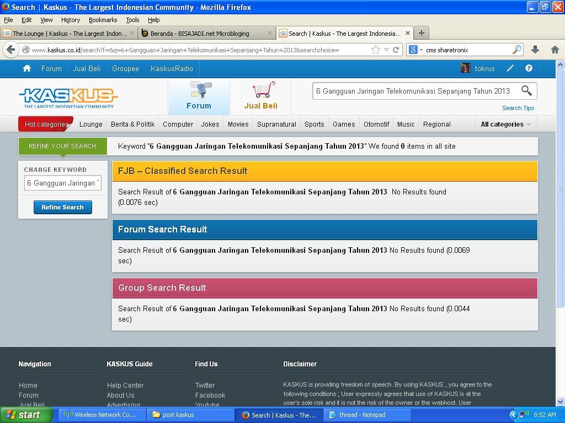Viewport: 565px width, 423px height.
Task: Open the File menu
Action: [8, 20]
